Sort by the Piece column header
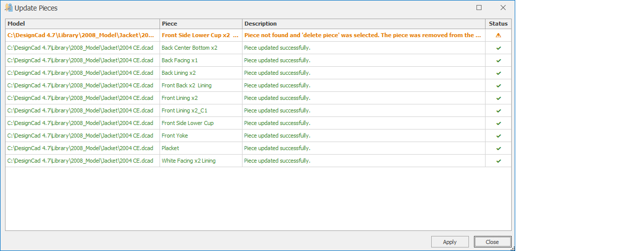This screenshot has height=251, width=639. point(201,24)
